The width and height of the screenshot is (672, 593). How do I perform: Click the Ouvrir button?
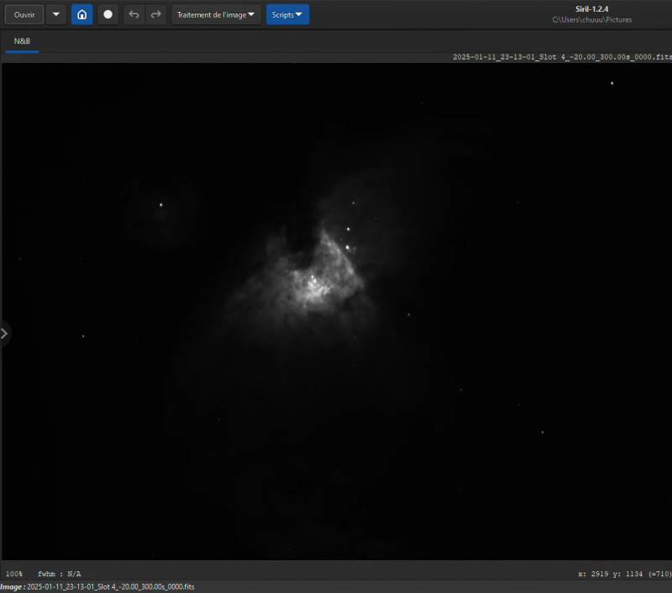[x=24, y=14]
